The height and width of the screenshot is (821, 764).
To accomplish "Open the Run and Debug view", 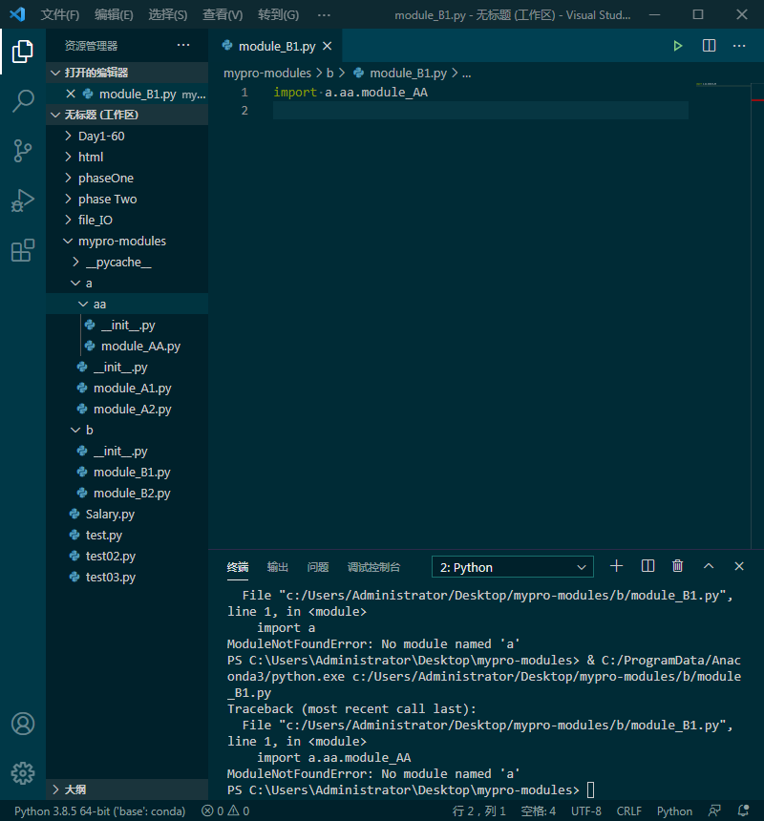I will click(23, 200).
